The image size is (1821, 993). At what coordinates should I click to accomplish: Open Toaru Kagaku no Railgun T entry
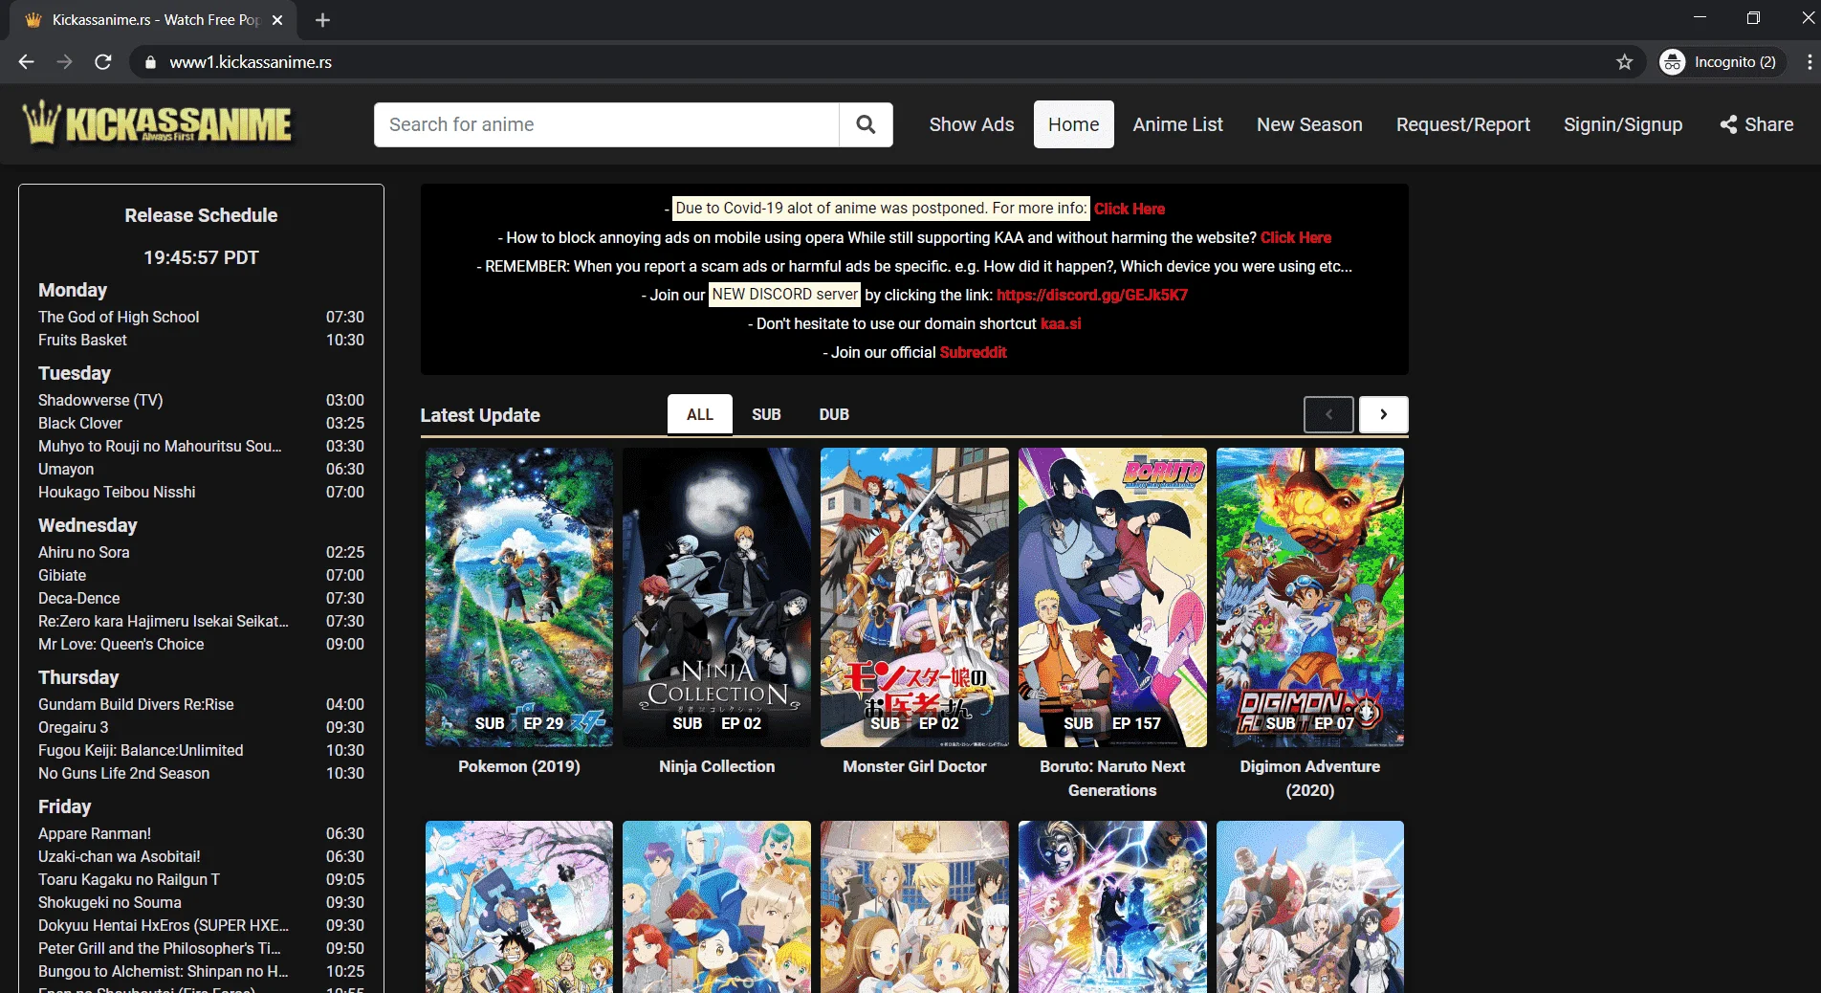click(x=129, y=879)
